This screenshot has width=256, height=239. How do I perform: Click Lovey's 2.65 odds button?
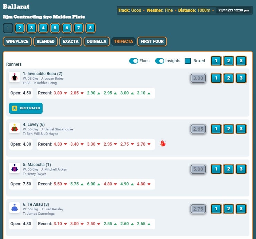click(x=198, y=129)
